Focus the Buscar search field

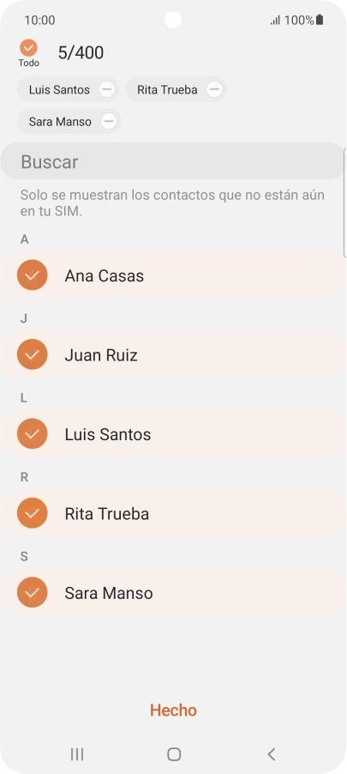[x=172, y=161]
